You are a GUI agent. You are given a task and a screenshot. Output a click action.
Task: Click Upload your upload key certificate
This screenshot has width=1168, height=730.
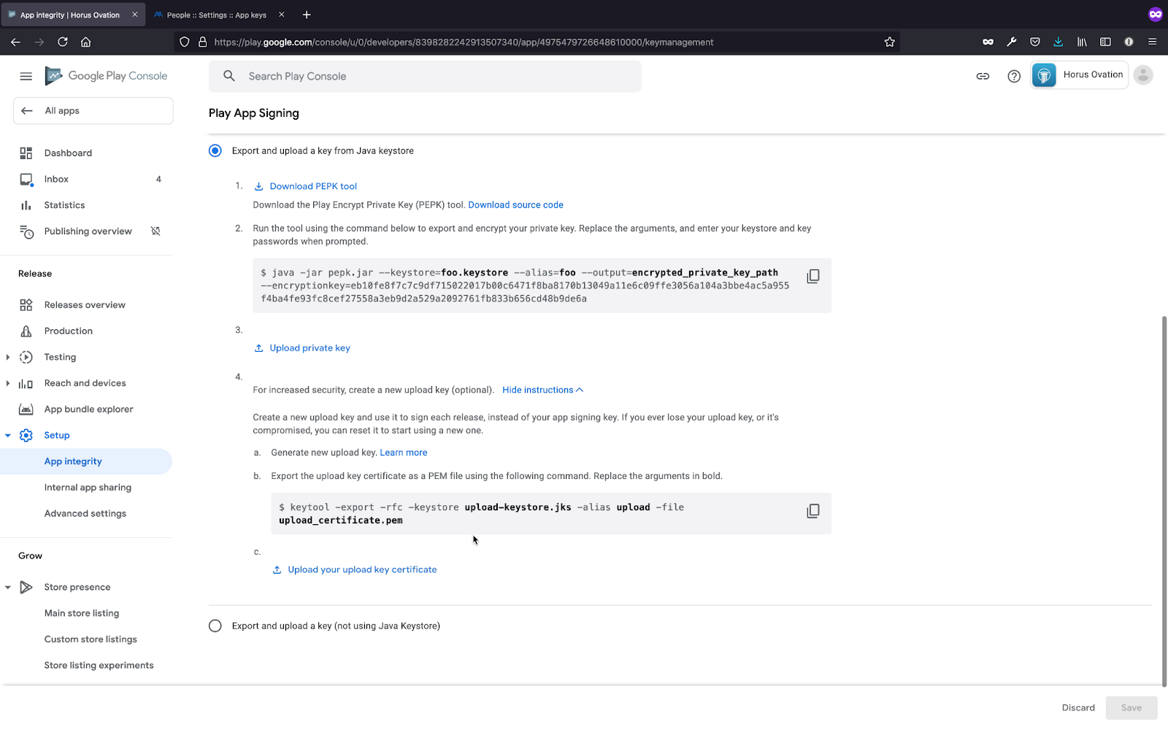point(354,569)
